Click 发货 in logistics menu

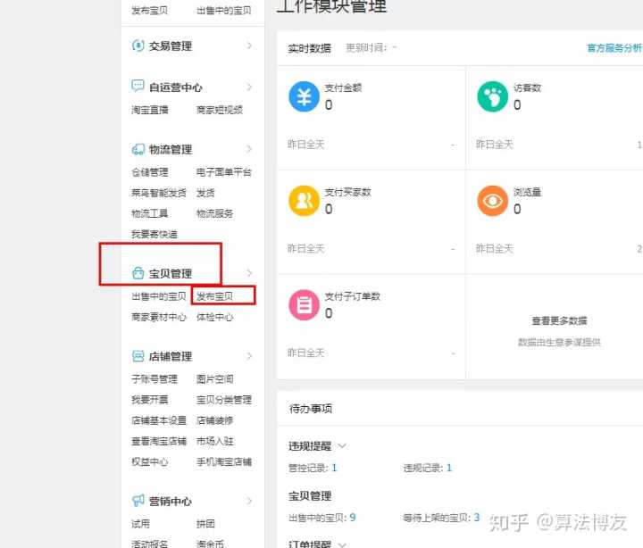point(205,193)
